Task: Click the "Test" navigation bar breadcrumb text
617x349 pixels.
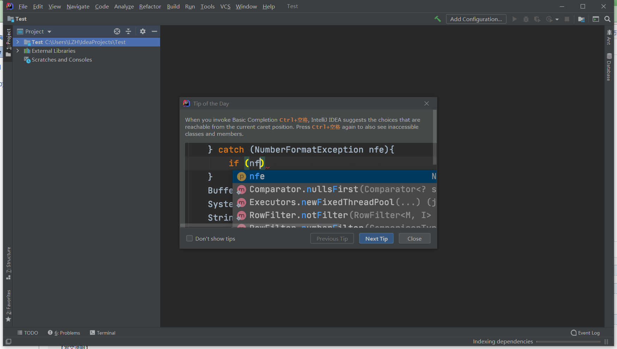Action: click(21, 19)
